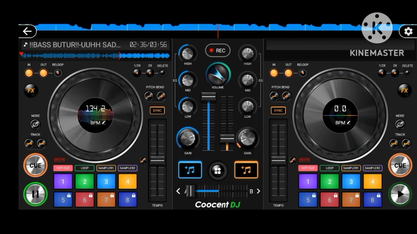Skip to previous track on left deck

tap(29, 143)
